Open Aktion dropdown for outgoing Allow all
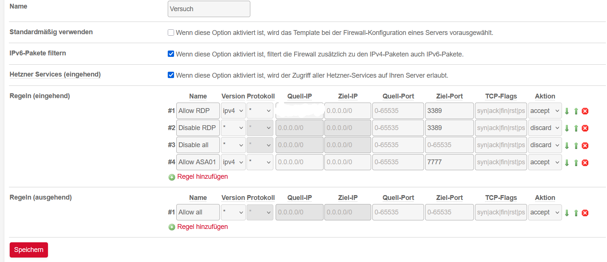Screen dimensions: 607x262 (545, 212)
